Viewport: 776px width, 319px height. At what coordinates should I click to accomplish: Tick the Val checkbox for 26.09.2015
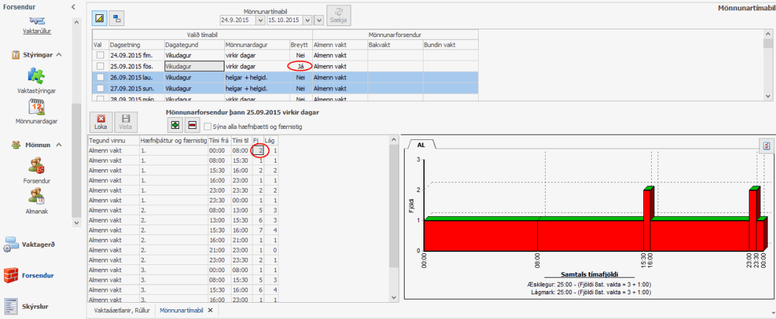[100, 77]
